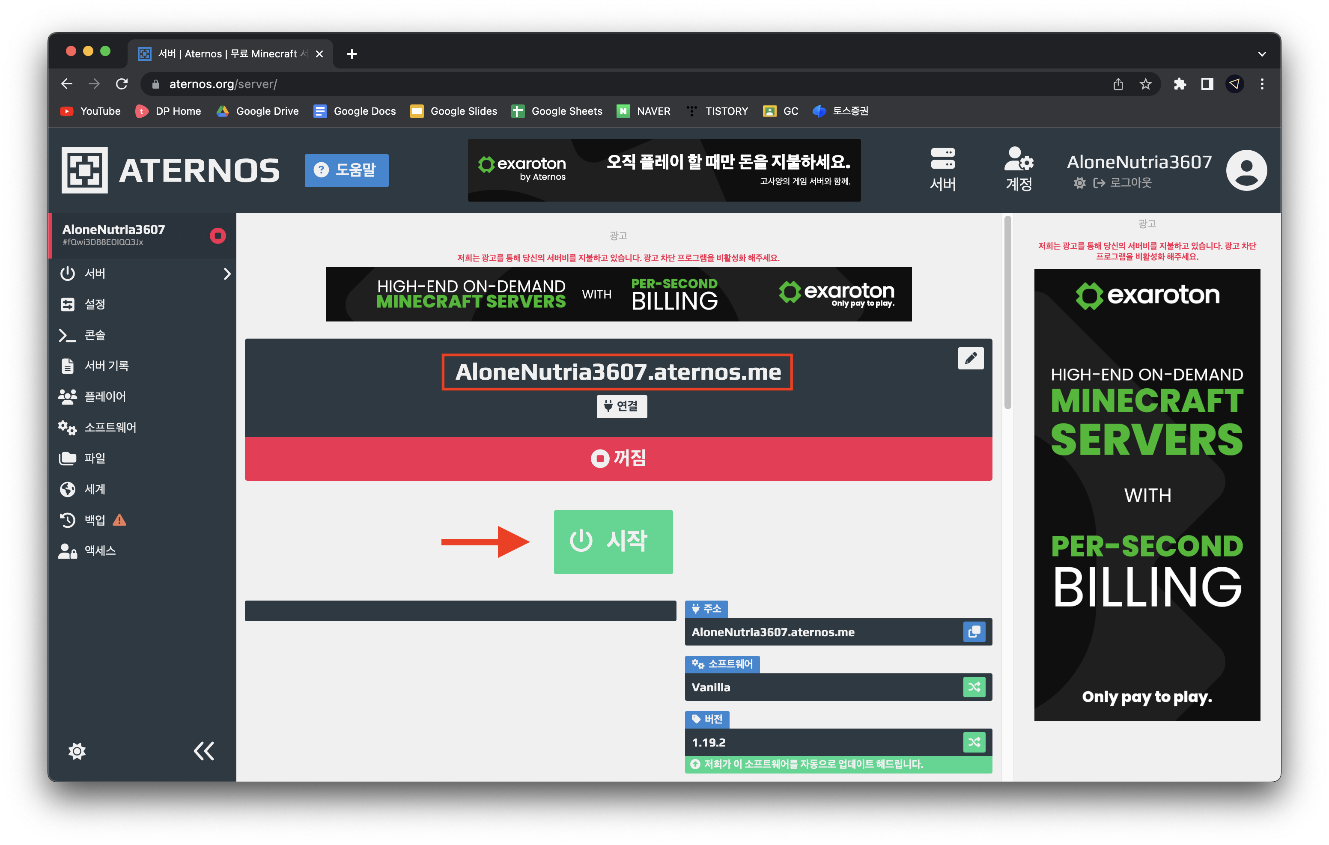1329x845 pixels.
Task: Expand the 서버 sidebar chevron arrow
Action: pos(227,274)
